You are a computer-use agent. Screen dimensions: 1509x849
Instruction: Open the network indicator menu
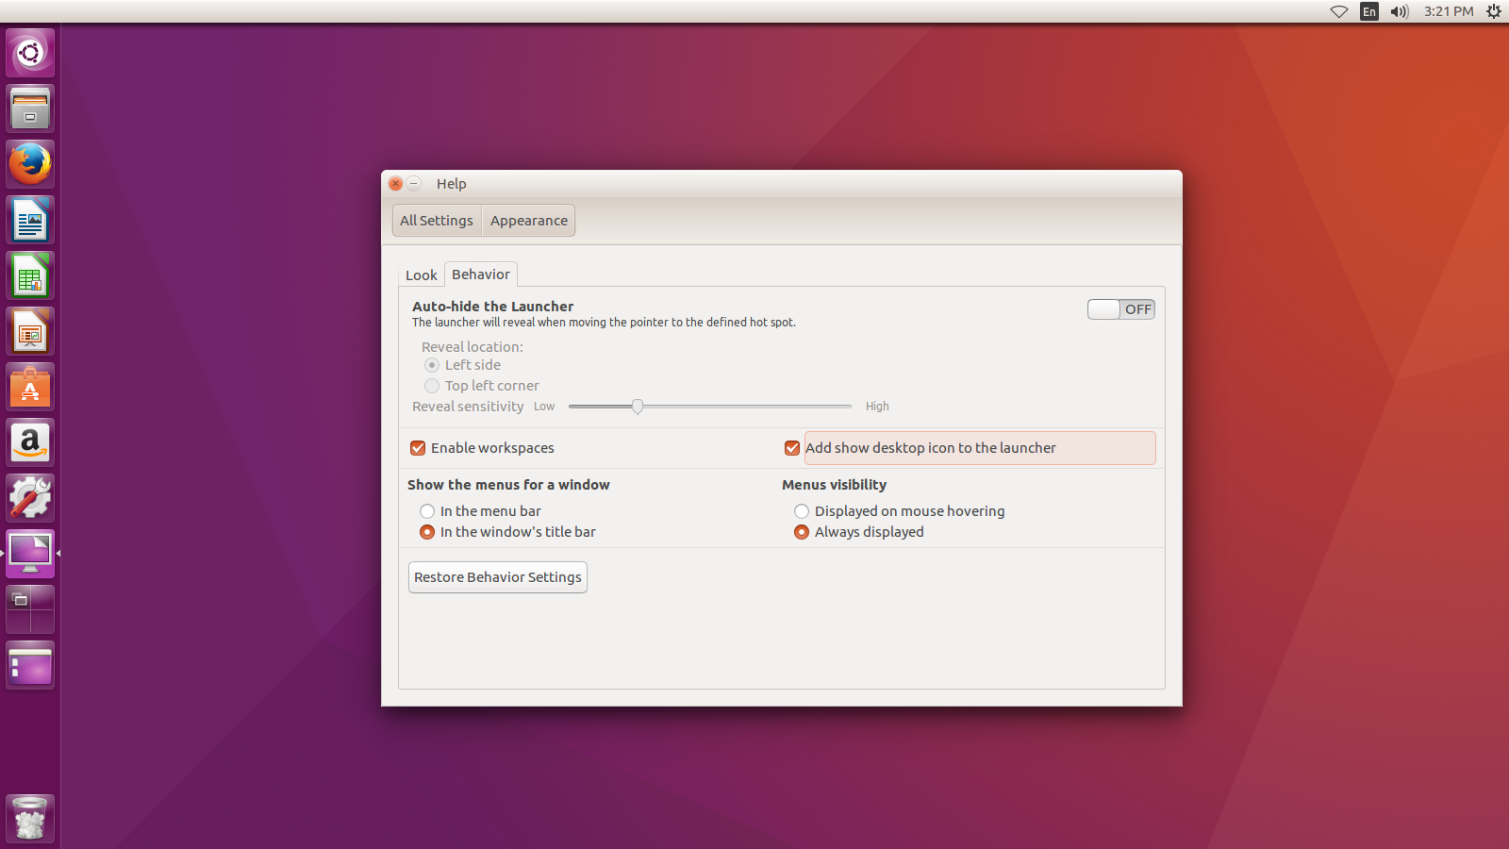[1339, 11]
